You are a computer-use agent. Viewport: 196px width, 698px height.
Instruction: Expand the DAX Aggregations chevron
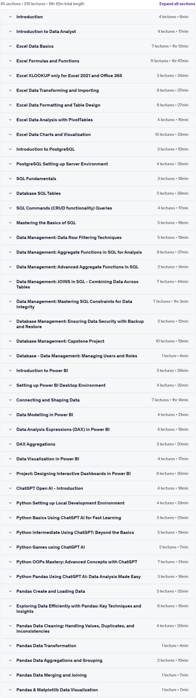(x=10, y=444)
